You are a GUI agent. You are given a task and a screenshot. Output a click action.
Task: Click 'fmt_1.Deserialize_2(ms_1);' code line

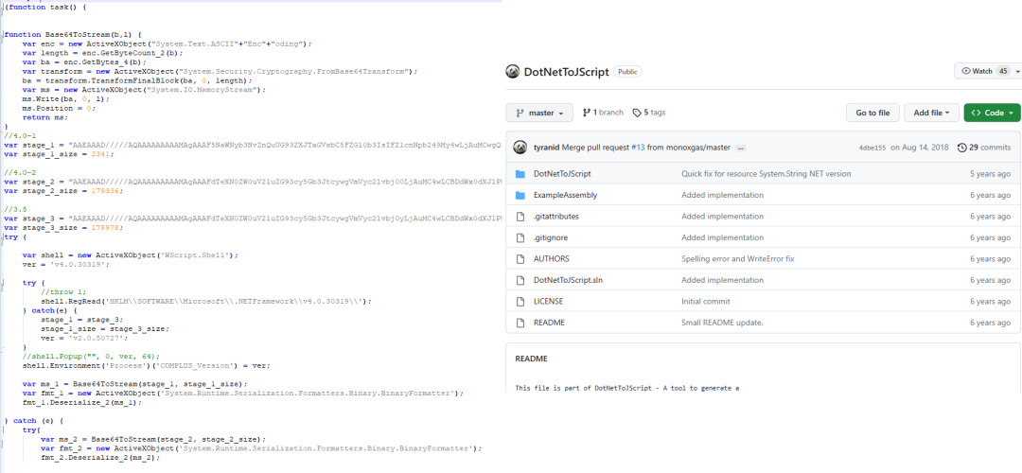point(81,403)
